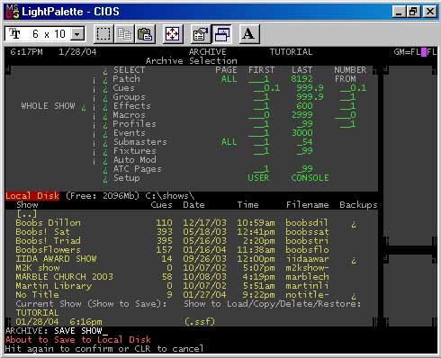Screen dimensions: 441x358
Task: Click the red 'Local Disk' label
Action: pos(32,196)
